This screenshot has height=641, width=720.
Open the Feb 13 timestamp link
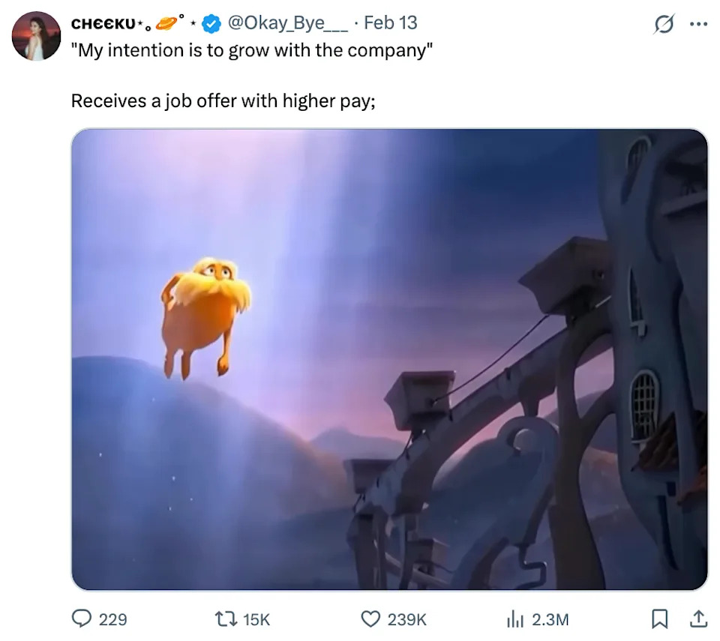click(390, 22)
